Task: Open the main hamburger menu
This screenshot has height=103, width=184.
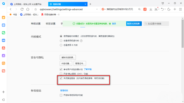Action: (x=181, y=9)
